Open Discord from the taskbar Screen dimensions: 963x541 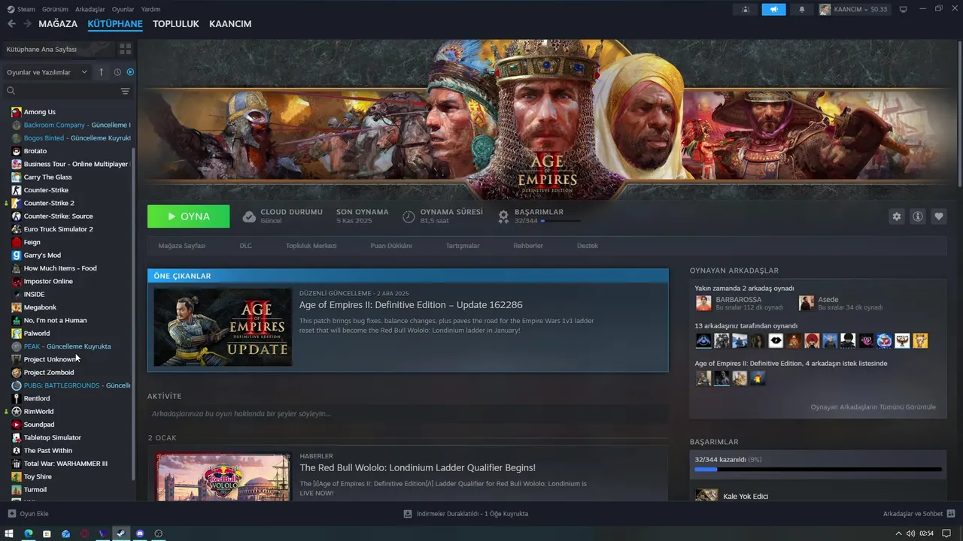click(140, 533)
